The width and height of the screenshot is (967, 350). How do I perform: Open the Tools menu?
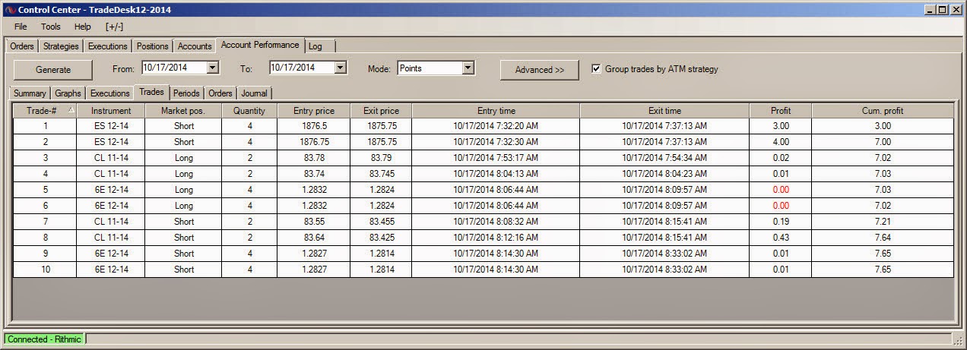tap(51, 27)
